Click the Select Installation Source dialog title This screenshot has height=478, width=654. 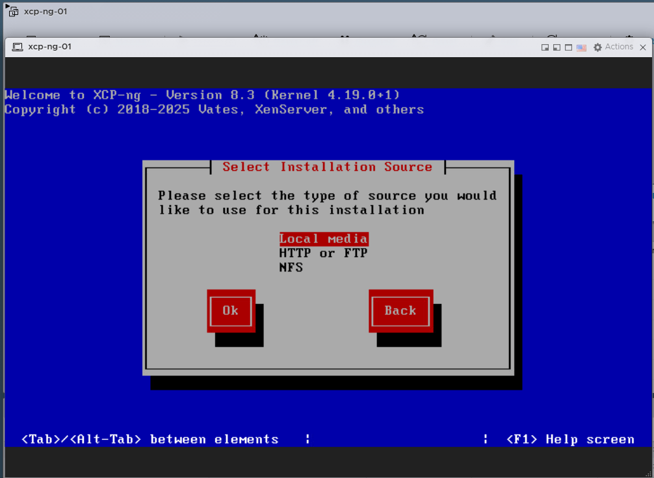point(327,167)
